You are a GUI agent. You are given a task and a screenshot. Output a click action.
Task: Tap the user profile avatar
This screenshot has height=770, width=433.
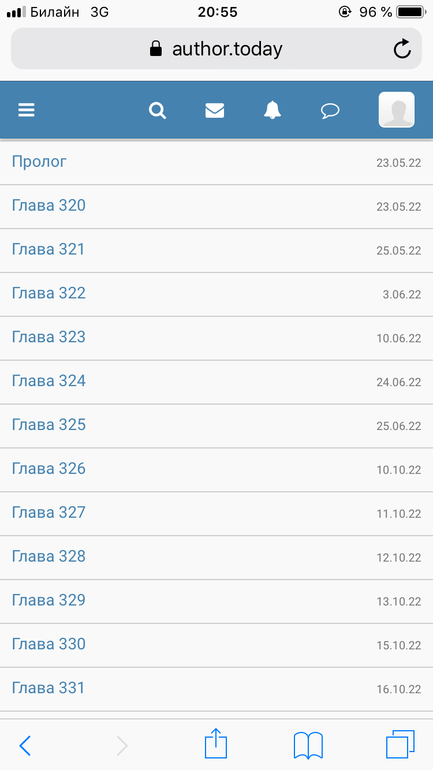396,110
